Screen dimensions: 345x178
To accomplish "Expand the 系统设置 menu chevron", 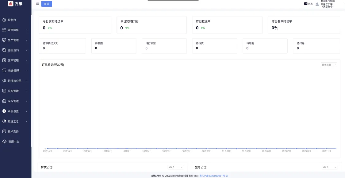I will point(26,111).
